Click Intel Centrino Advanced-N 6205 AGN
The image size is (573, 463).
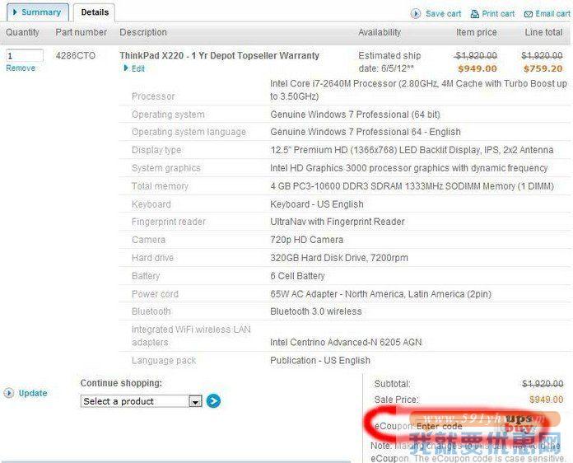346,343
